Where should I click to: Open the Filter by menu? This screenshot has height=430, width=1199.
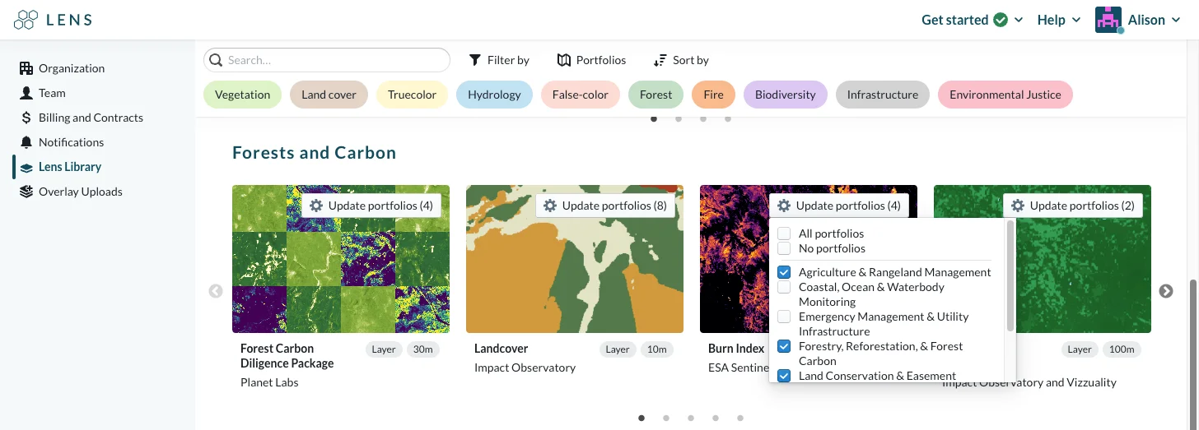(x=499, y=60)
